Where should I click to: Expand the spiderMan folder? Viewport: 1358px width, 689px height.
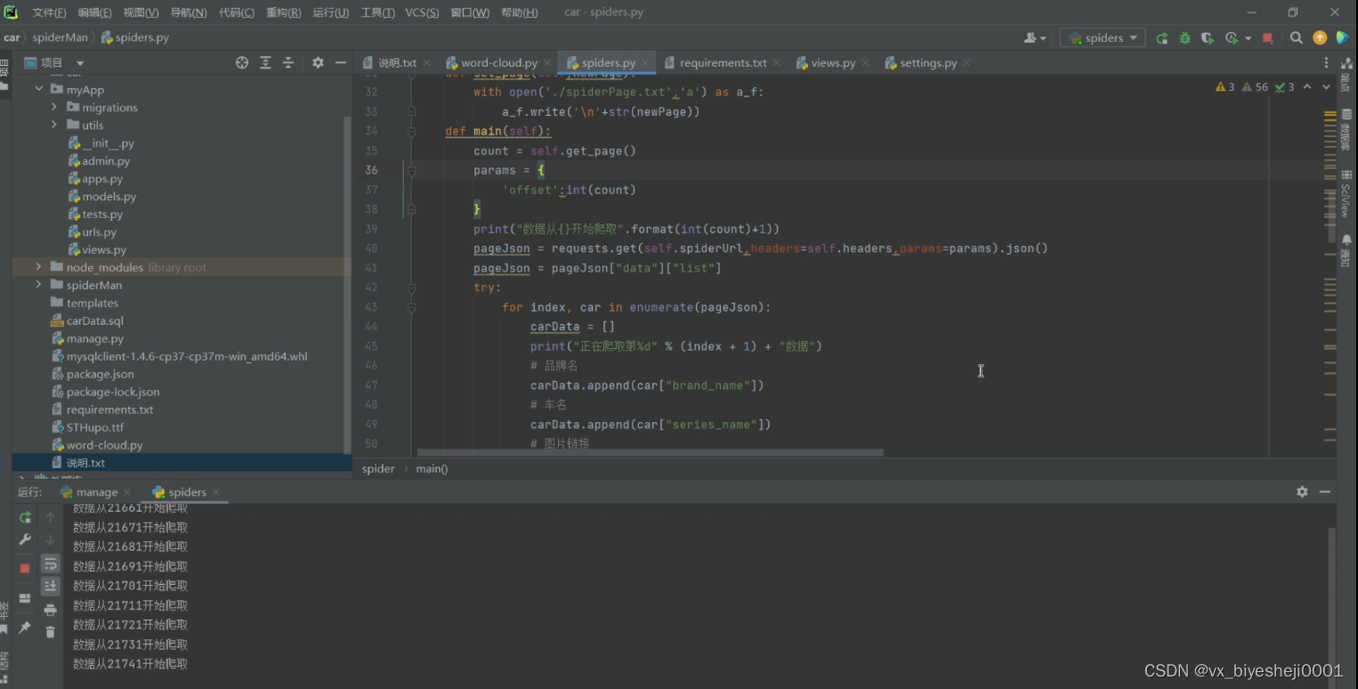(x=38, y=285)
